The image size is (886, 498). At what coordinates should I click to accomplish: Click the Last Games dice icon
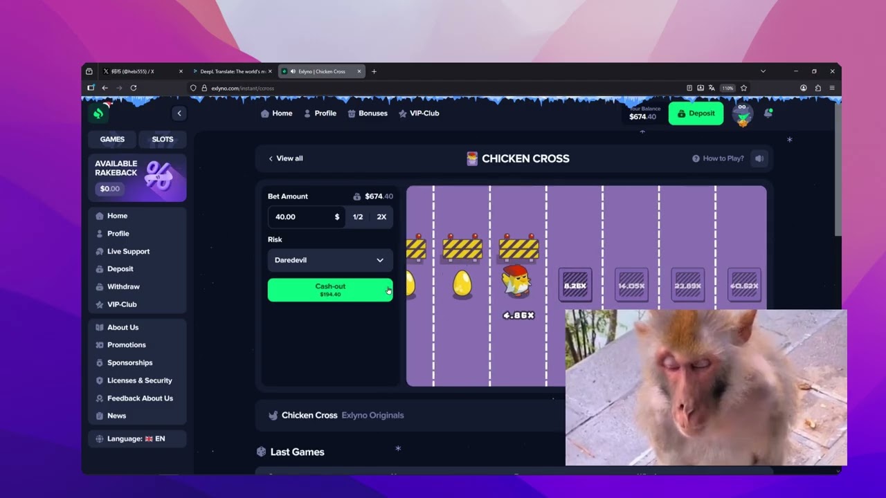tap(261, 452)
